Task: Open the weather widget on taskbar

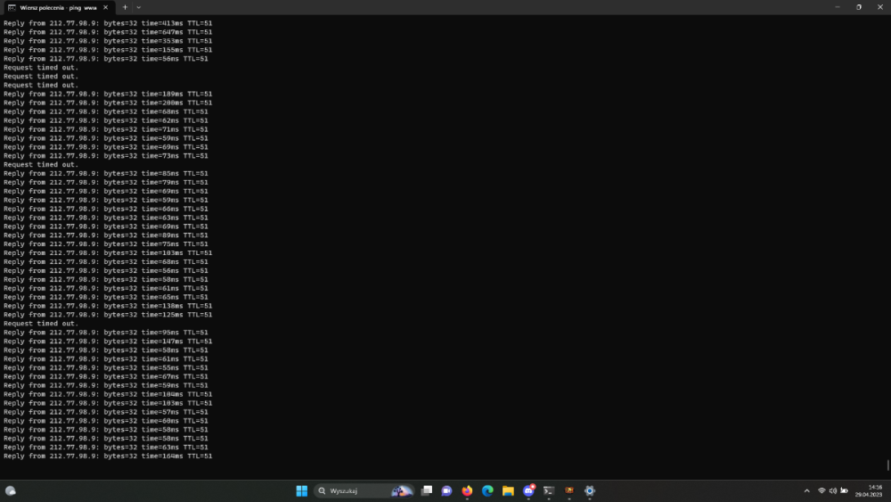Action: [x=11, y=490]
